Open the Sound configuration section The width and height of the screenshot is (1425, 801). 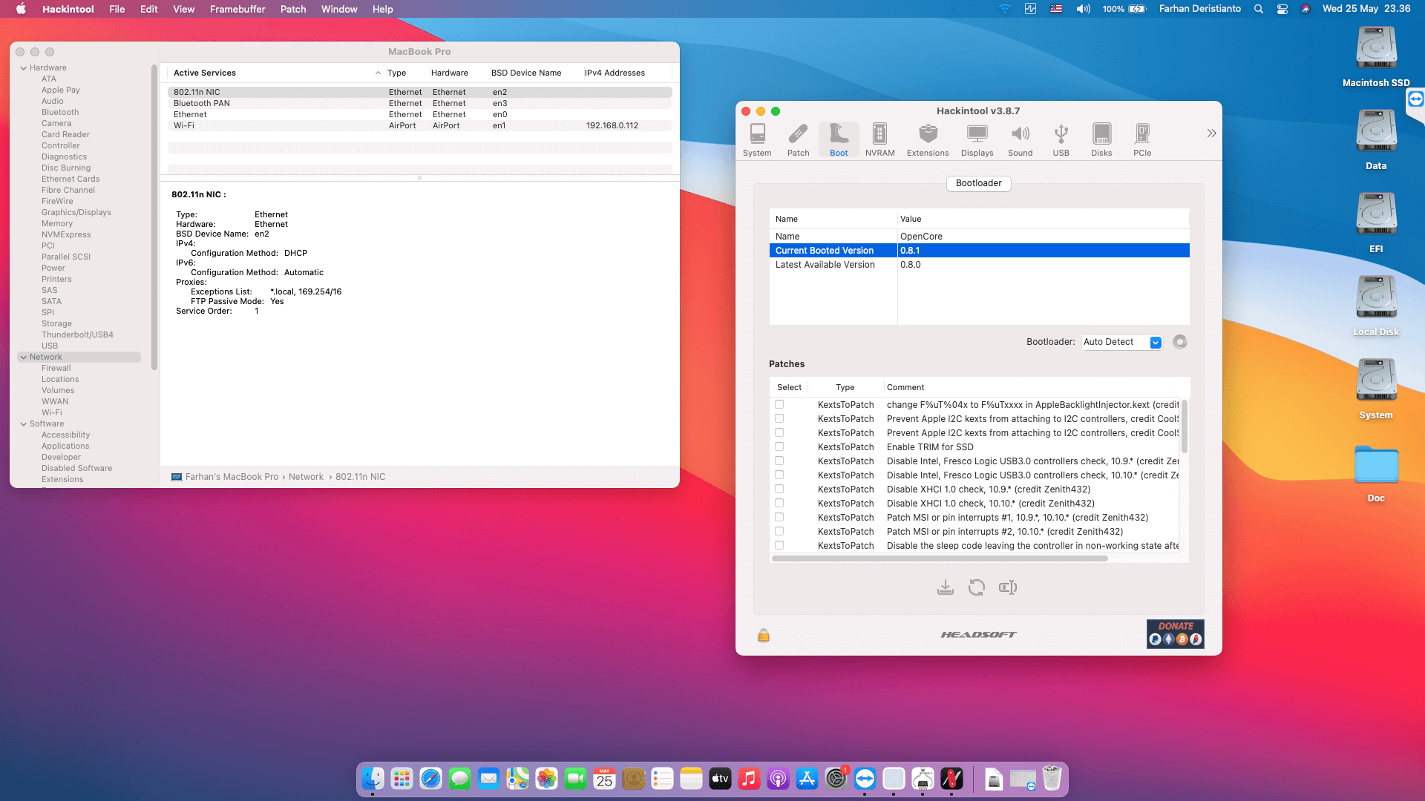click(x=1020, y=139)
